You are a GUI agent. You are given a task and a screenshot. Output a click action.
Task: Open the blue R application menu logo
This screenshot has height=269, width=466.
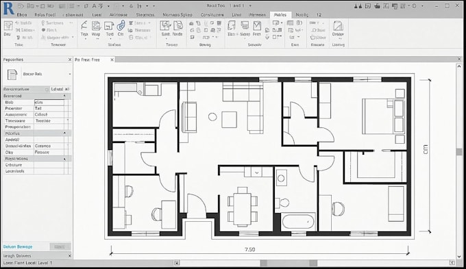8,8
